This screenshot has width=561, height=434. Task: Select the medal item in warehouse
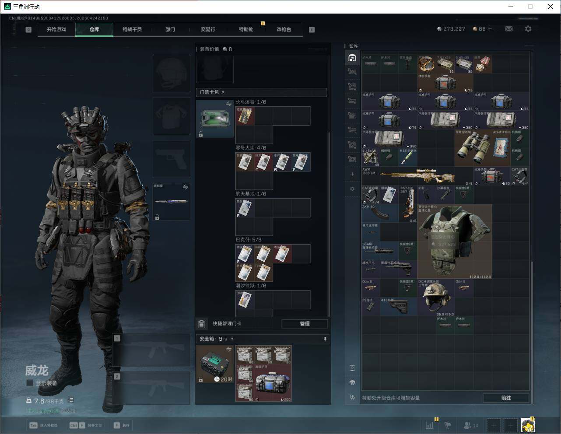tap(483, 64)
